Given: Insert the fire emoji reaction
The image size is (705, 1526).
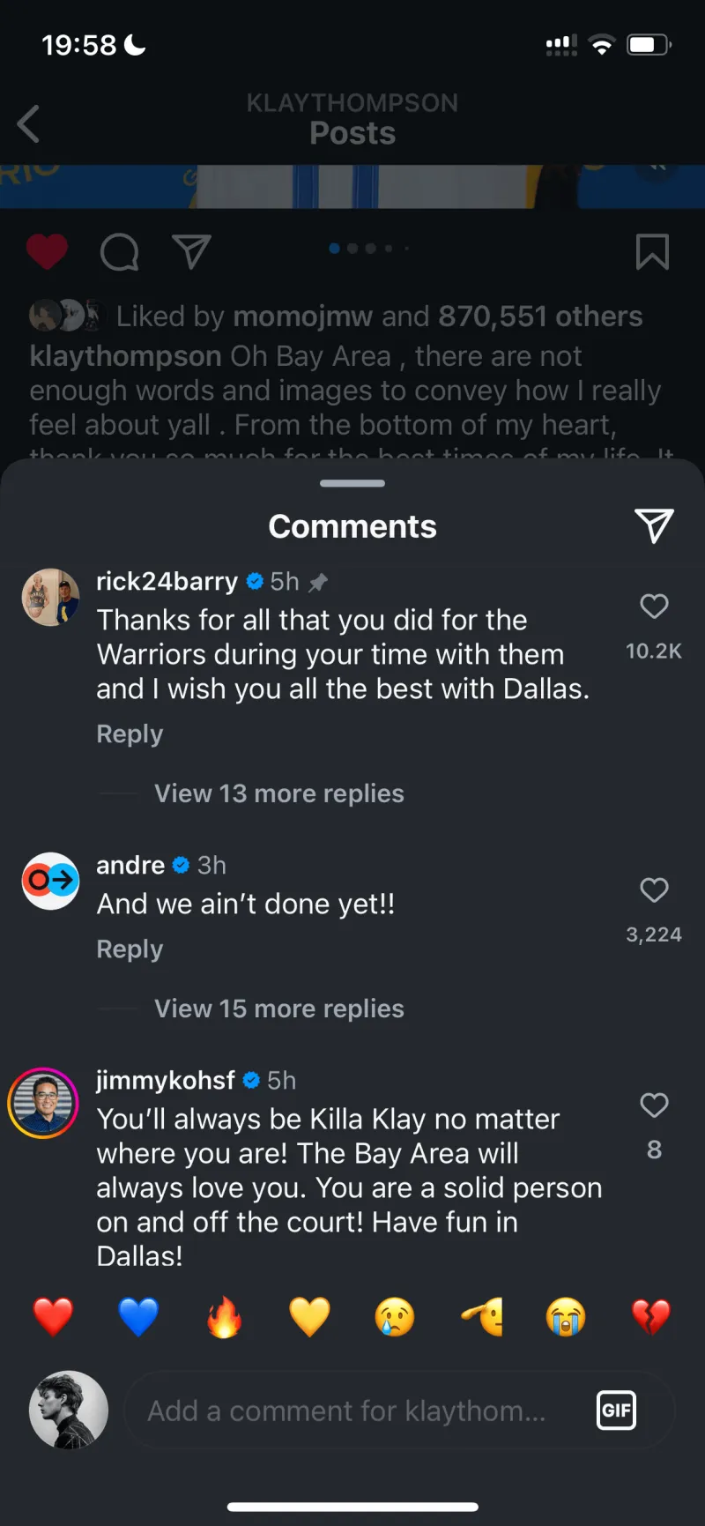Looking at the screenshot, I should point(224,1317).
